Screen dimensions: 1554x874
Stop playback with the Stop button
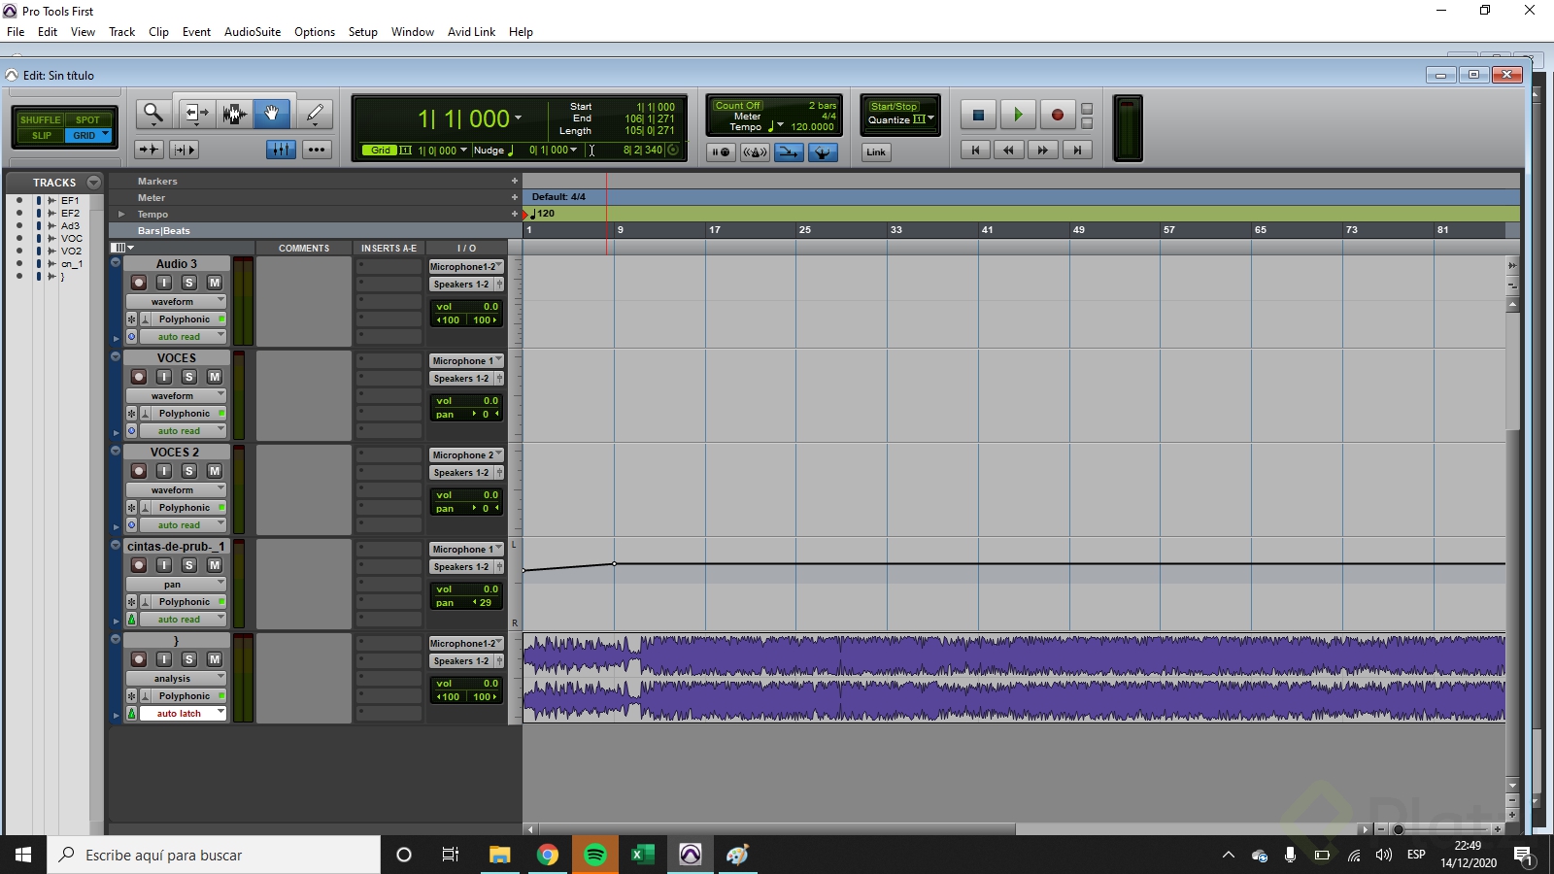(978, 115)
